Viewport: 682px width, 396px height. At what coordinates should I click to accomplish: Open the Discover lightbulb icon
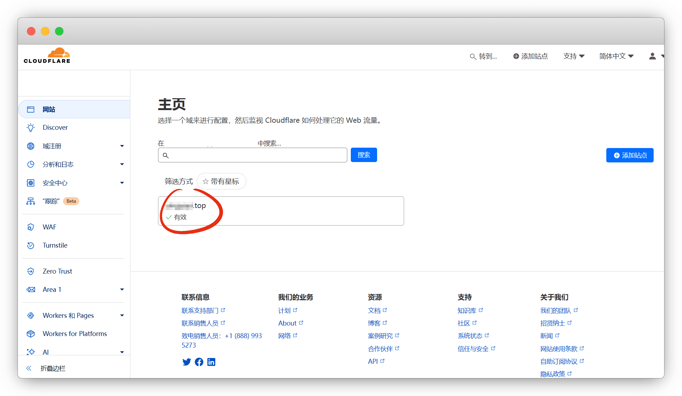(31, 128)
